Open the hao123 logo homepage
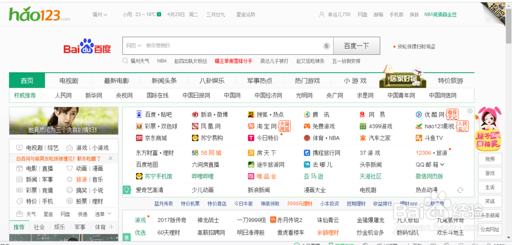 click(x=39, y=14)
